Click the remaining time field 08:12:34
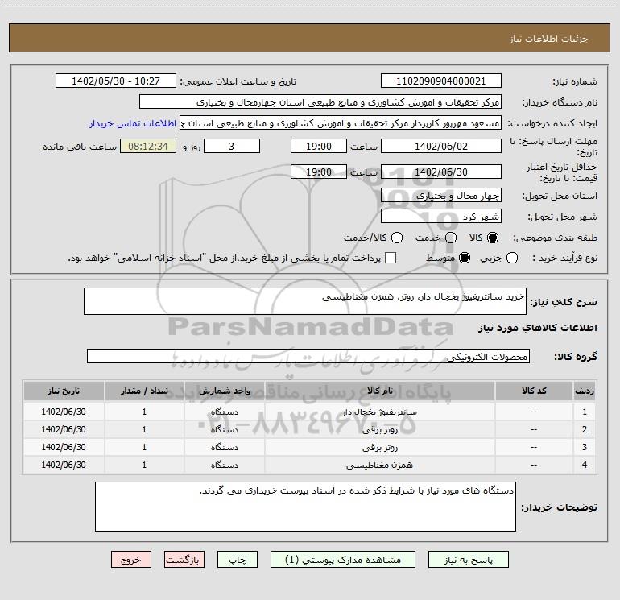The width and height of the screenshot is (620, 600). coord(148,146)
